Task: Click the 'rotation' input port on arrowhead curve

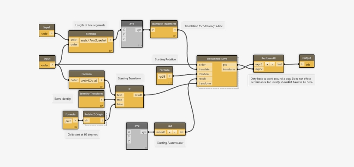Action: pos(205,74)
